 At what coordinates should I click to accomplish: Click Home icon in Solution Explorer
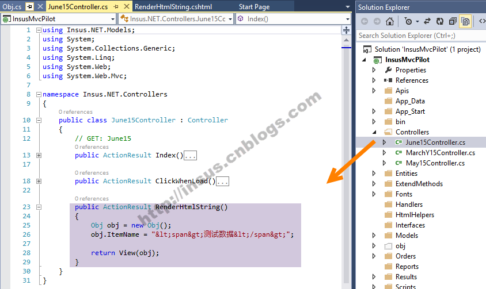[390, 21]
